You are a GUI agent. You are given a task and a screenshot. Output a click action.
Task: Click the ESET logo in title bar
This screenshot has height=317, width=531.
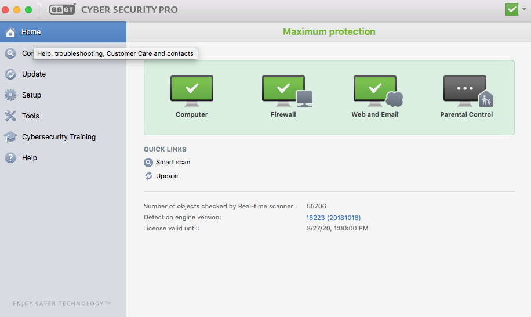point(62,10)
